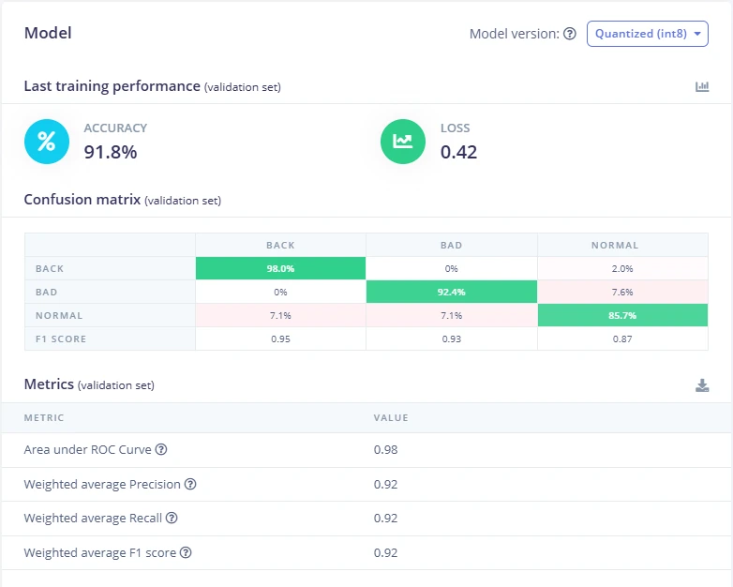Click the Model version help icon

[569, 34]
